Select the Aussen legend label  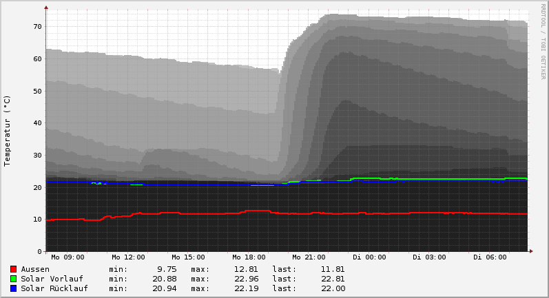(35, 269)
